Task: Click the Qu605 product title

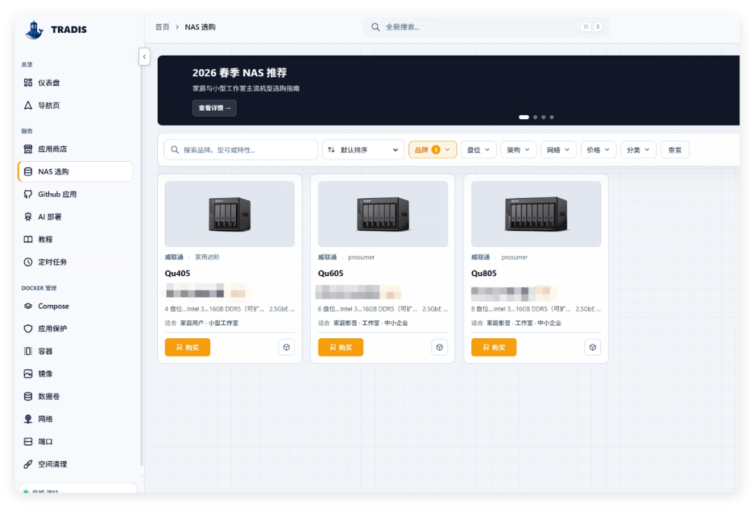Action: pyautogui.click(x=331, y=273)
